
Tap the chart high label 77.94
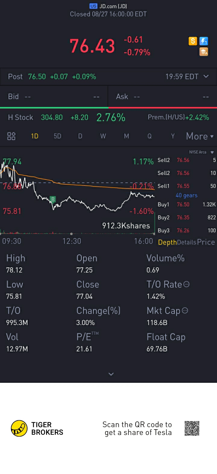(x=12, y=162)
